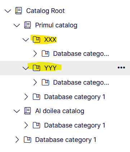Expand Database category under YYY
Screen dimensions: 130x152
coord(35,82)
